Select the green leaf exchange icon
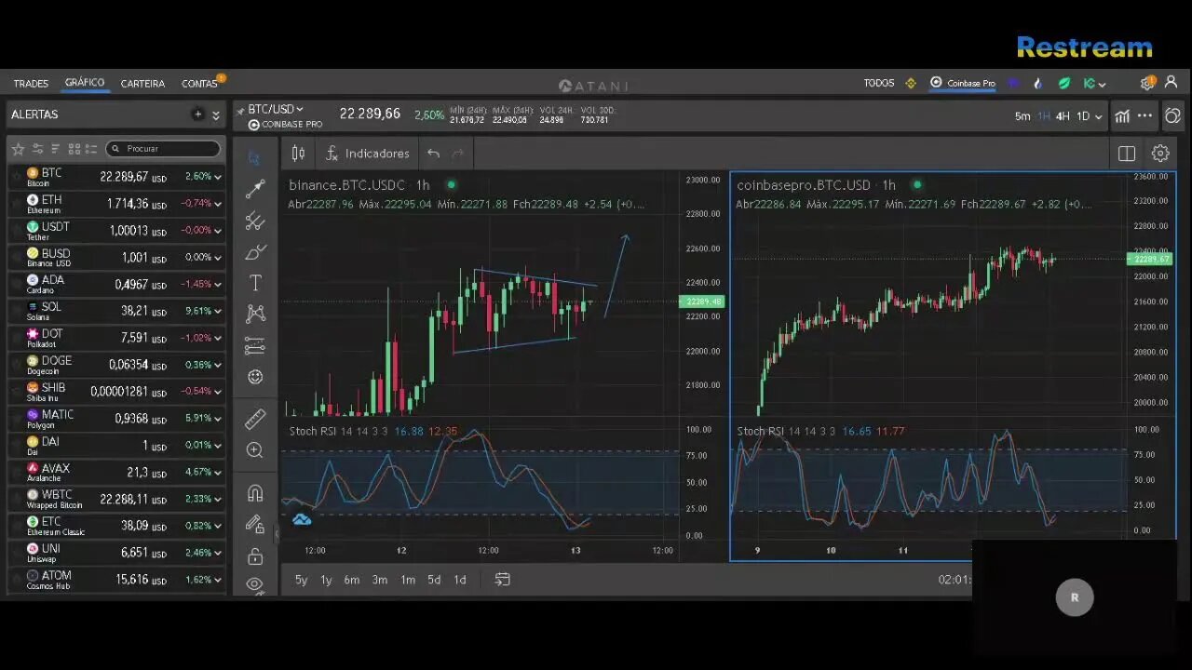 (x=1064, y=83)
